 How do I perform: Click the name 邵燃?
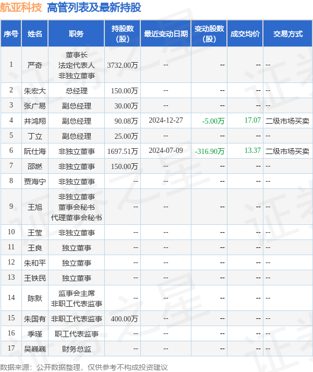click(34, 166)
